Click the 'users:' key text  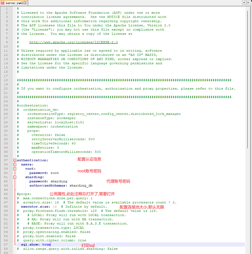(x=27, y=164)
